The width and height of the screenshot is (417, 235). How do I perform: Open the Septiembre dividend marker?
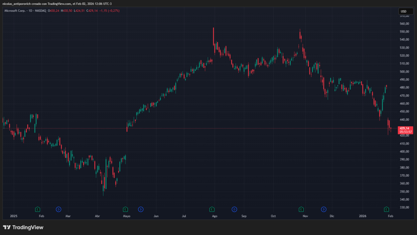pos(234,209)
